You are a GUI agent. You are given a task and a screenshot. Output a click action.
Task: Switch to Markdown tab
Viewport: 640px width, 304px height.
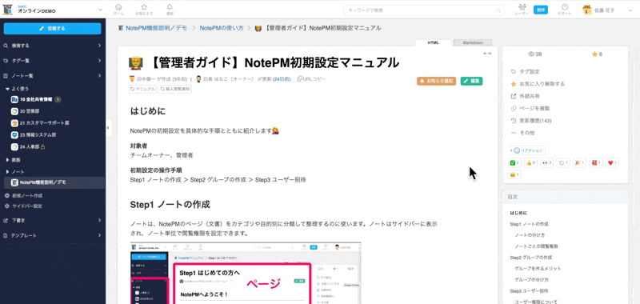(x=473, y=42)
